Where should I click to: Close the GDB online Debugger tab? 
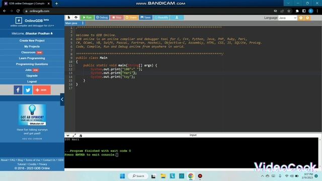coord(49,4)
